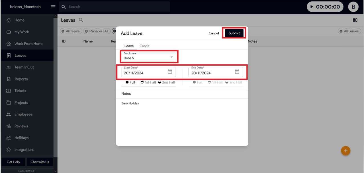The image size is (364, 173).
Task: Open the End Date calendar picker
Action: click(237, 72)
